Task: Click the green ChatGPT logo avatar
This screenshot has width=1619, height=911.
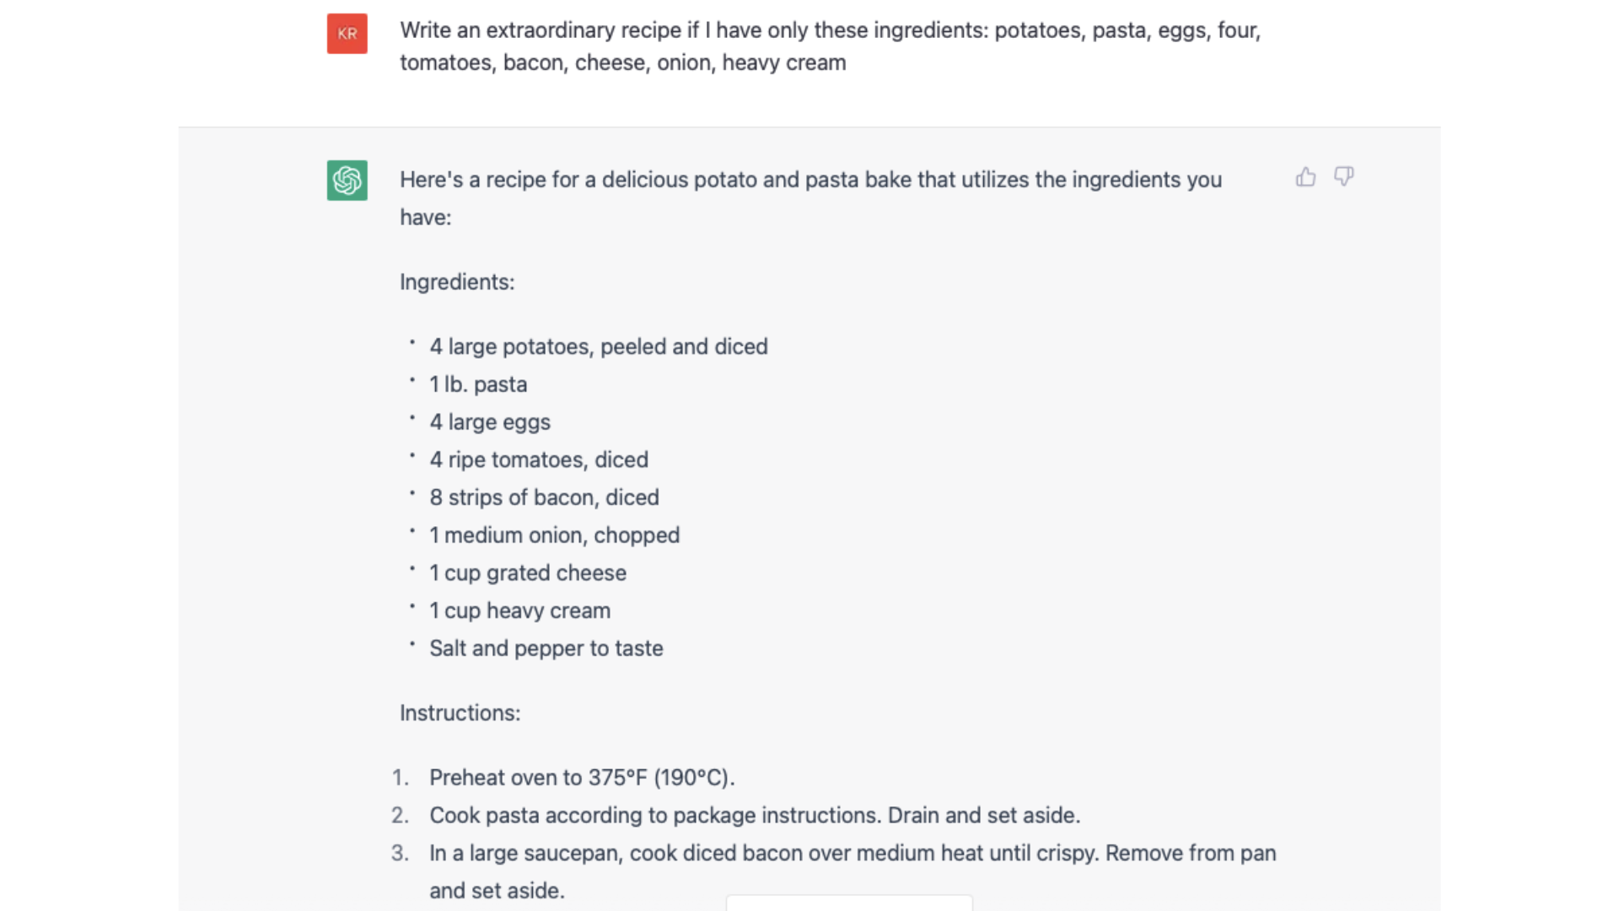Action: (347, 181)
